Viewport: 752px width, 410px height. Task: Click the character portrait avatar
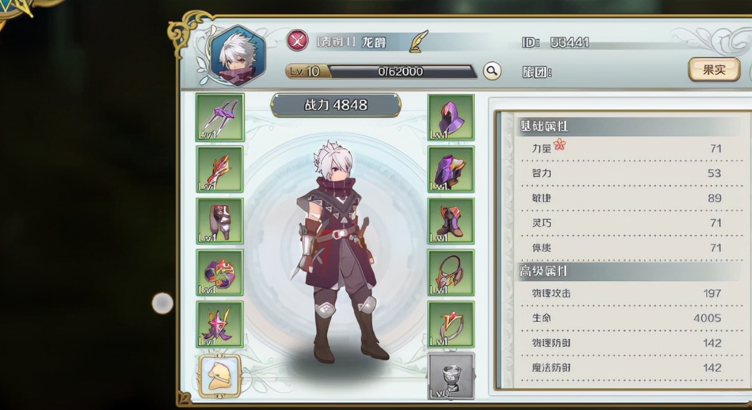pyautogui.click(x=237, y=55)
